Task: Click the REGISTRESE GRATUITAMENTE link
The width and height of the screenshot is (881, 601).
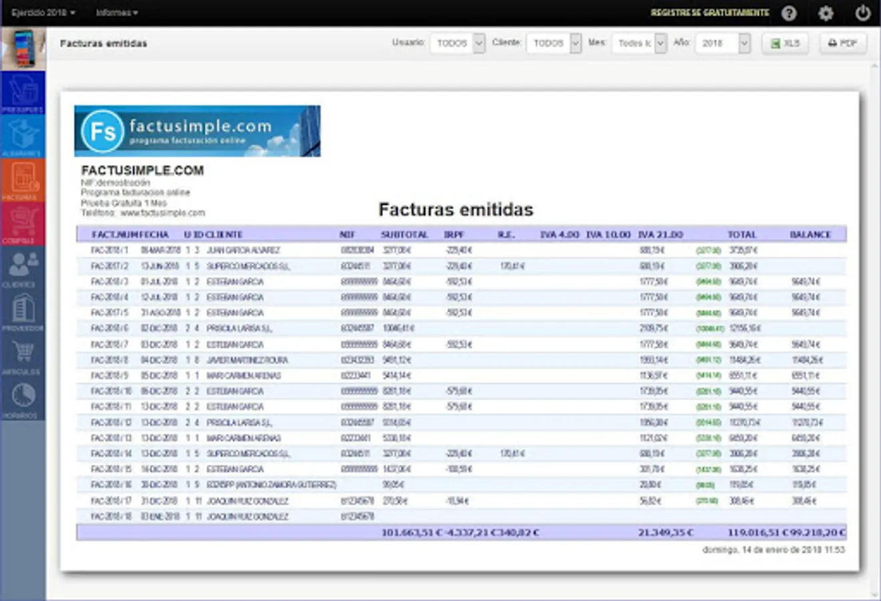Action: click(709, 13)
